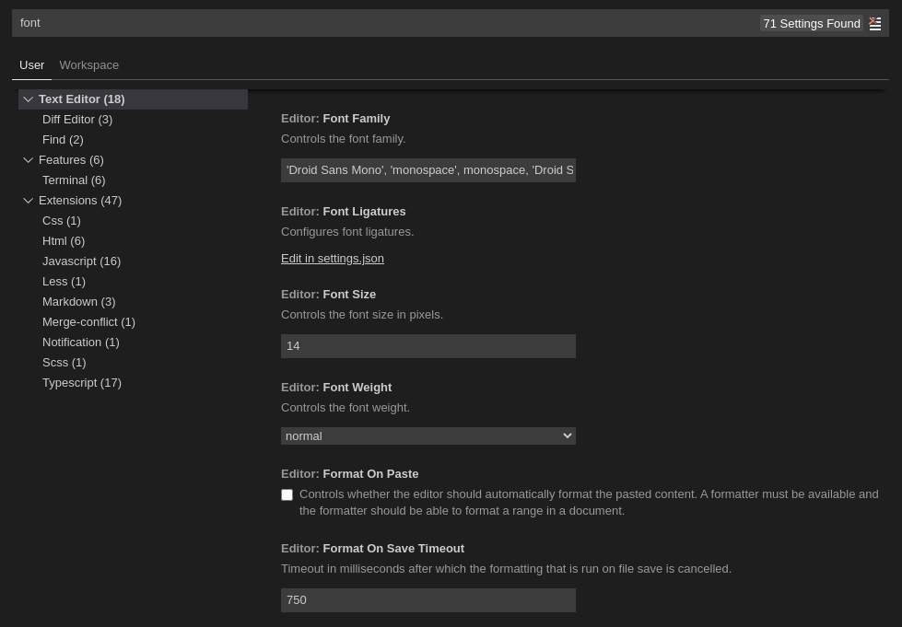This screenshot has height=627, width=902.
Task: Select Markdown in the sidebar
Action: 78,301
